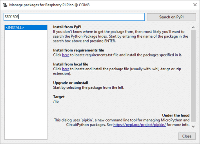Click the 'Install from requirements file' heading
Image resolution: width=200 pixels, height=144 pixels.
(x=78, y=50)
